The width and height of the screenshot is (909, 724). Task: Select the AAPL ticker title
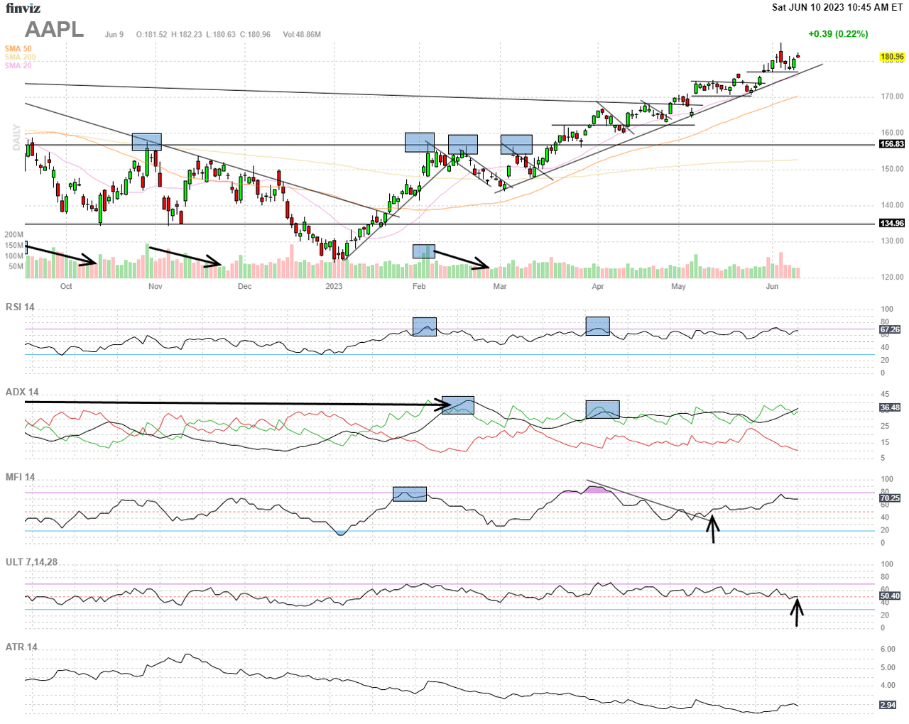[x=55, y=30]
